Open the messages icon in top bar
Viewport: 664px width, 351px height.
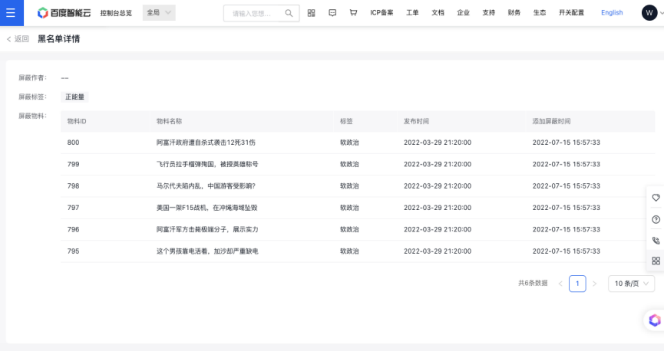point(332,13)
